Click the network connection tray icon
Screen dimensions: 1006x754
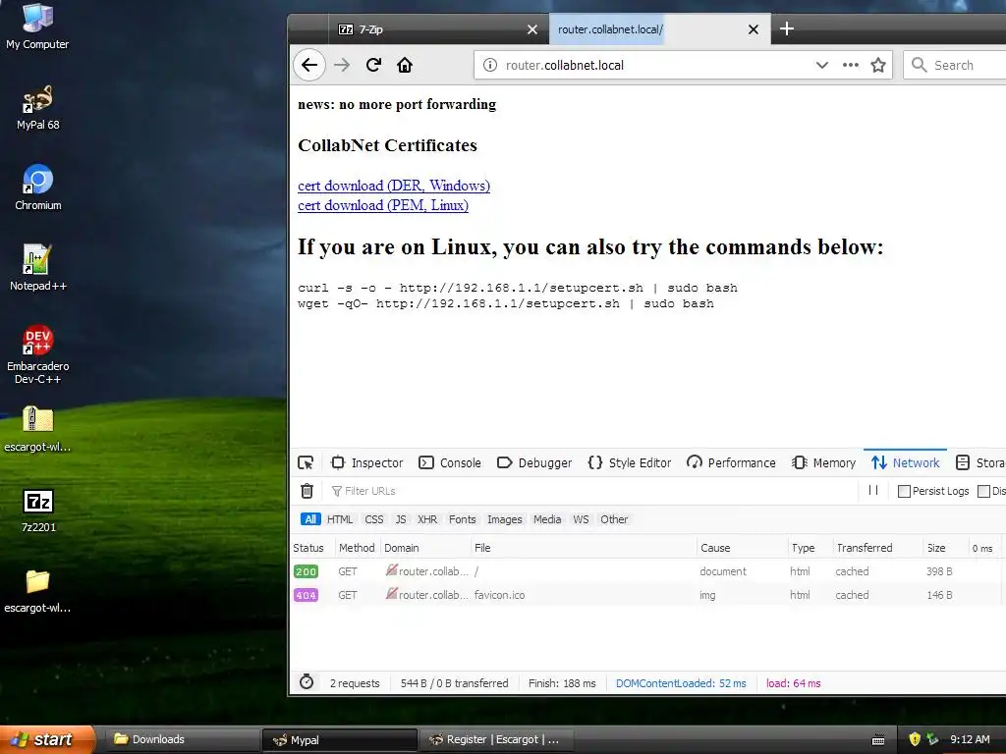tap(933, 739)
